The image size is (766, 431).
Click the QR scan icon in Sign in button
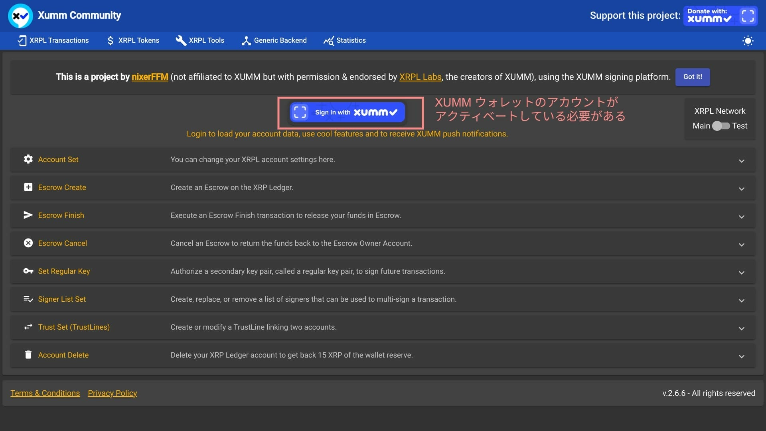coord(300,112)
